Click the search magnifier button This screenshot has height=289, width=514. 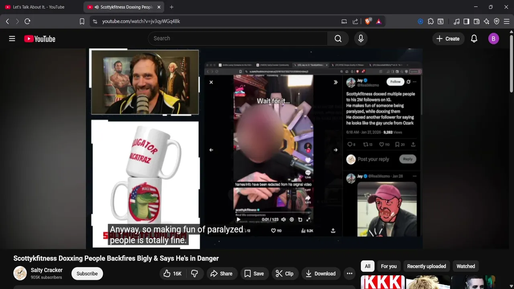pos(338,39)
